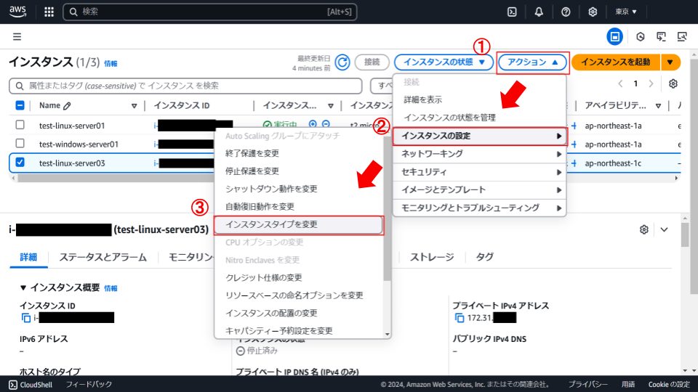Click the top 検索 search box
The image size is (698, 392).
tap(210, 12)
